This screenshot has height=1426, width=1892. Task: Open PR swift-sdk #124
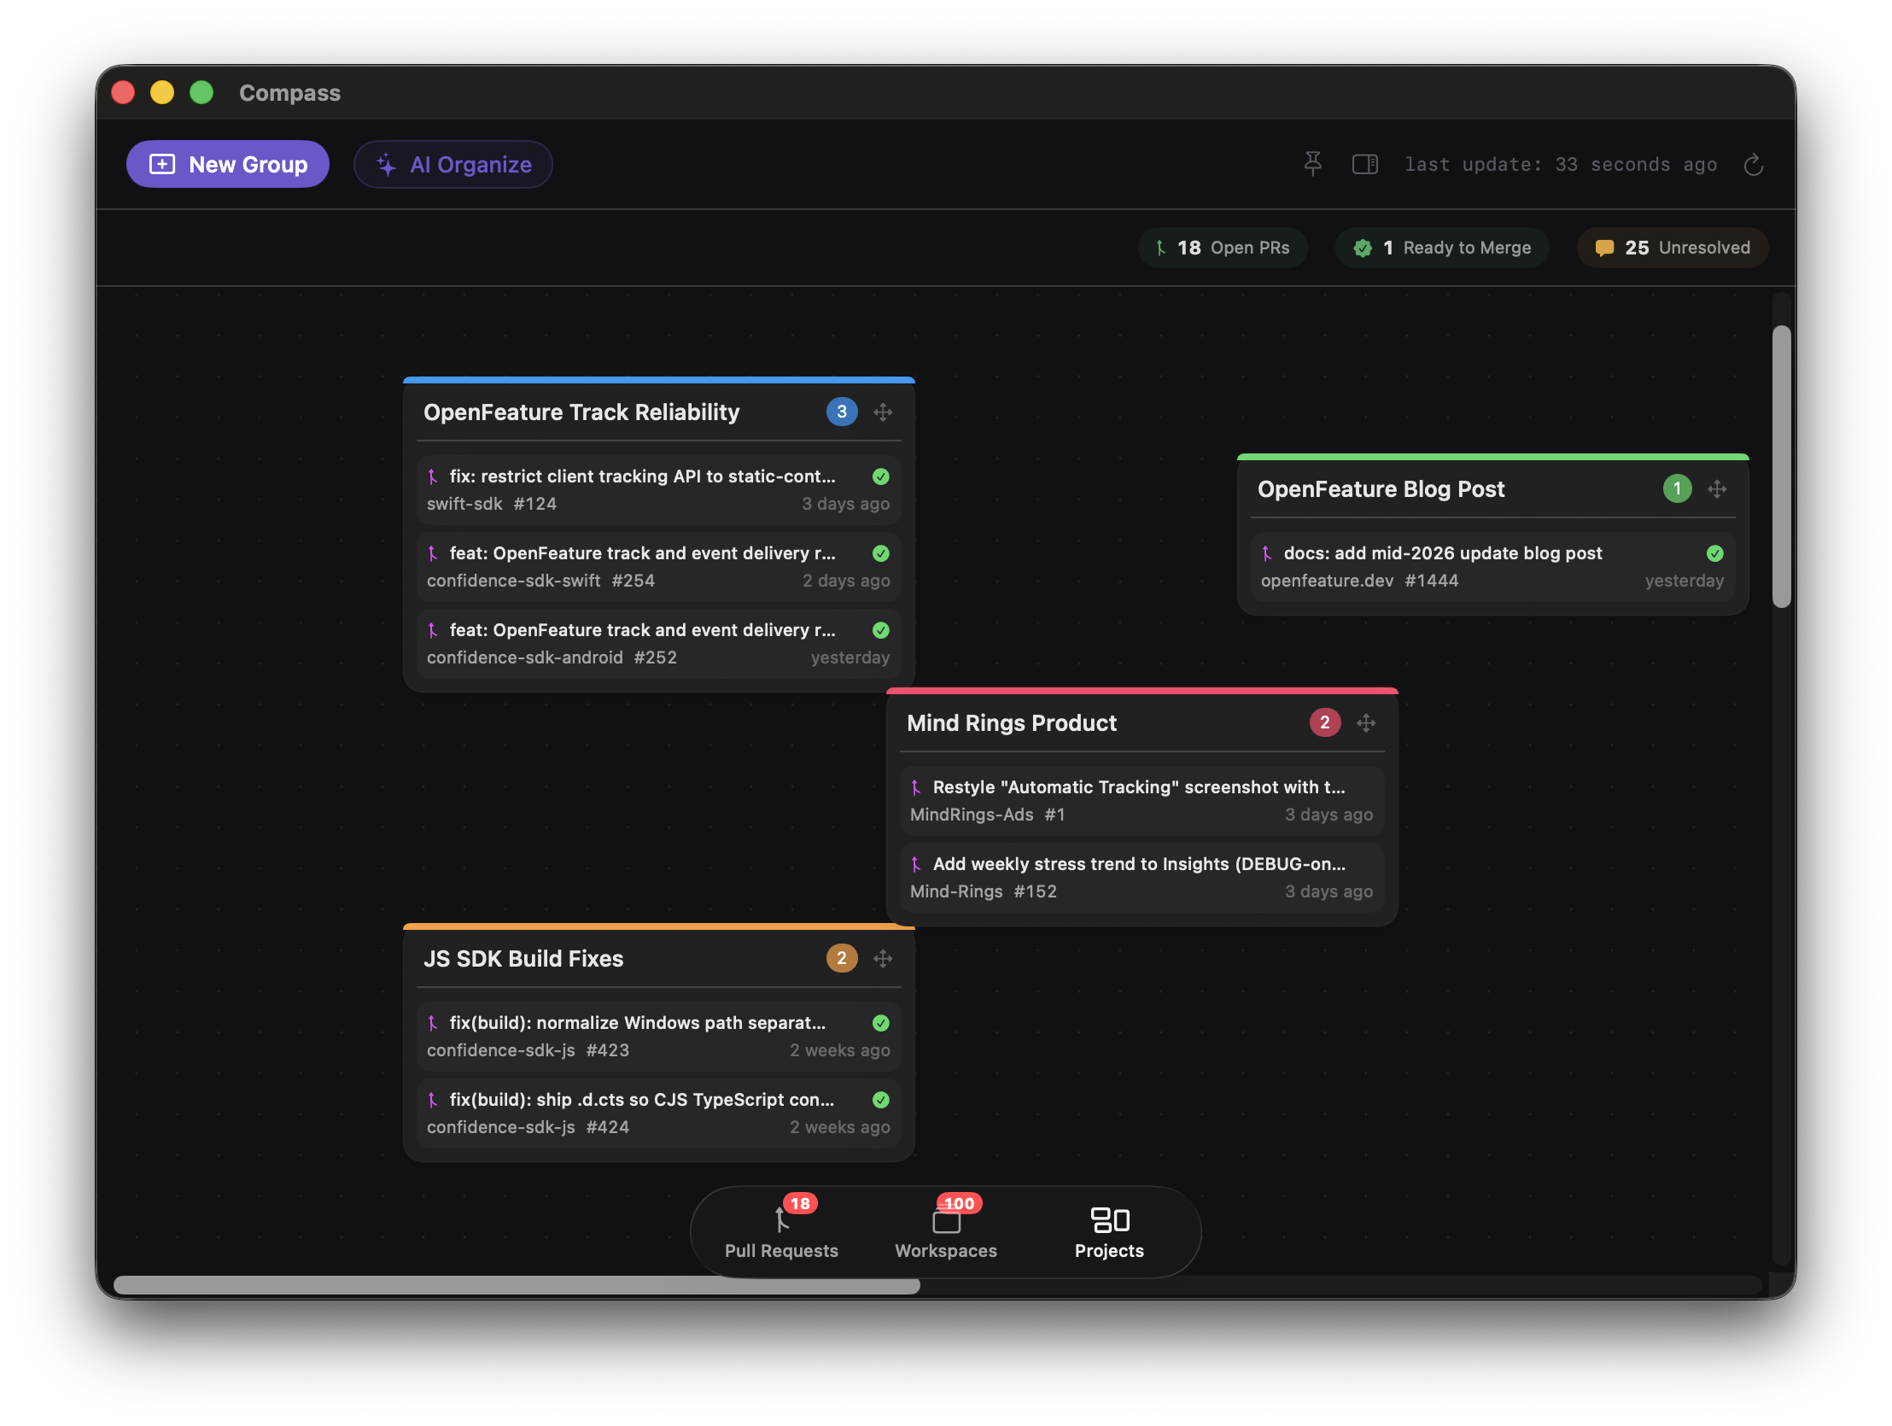point(658,490)
